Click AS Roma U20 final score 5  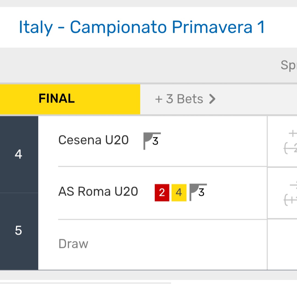tap(18, 231)
